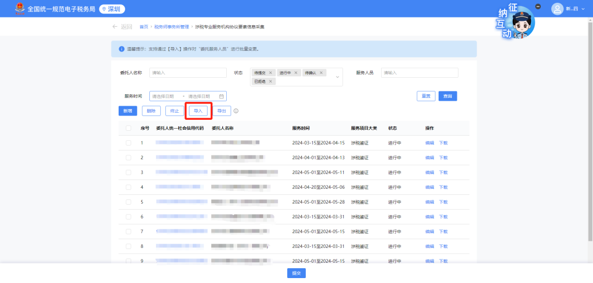Click date 2024-04-20至2024-05-06 in row 4
The width and height of the screenshot is (593, 283).
click(x=318, y=187)
